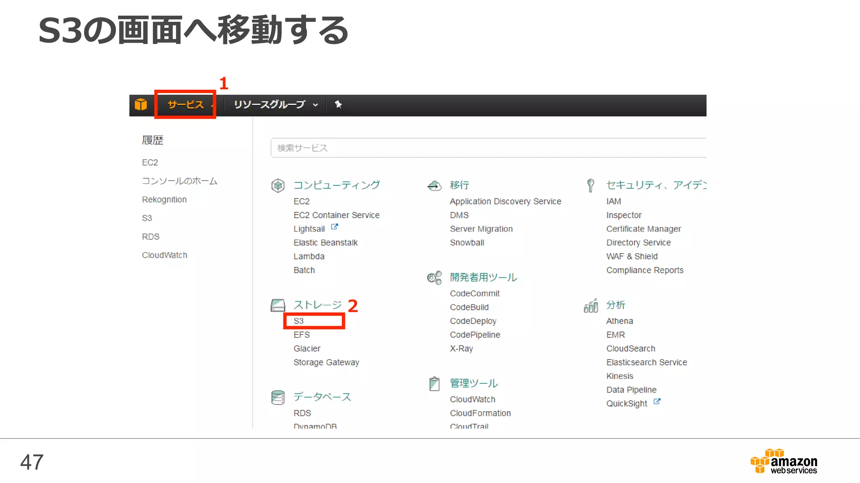This screenshot has height=483, width=860.
Task: Open CloudWatch under 管理ツール
Action: (473, 400)
